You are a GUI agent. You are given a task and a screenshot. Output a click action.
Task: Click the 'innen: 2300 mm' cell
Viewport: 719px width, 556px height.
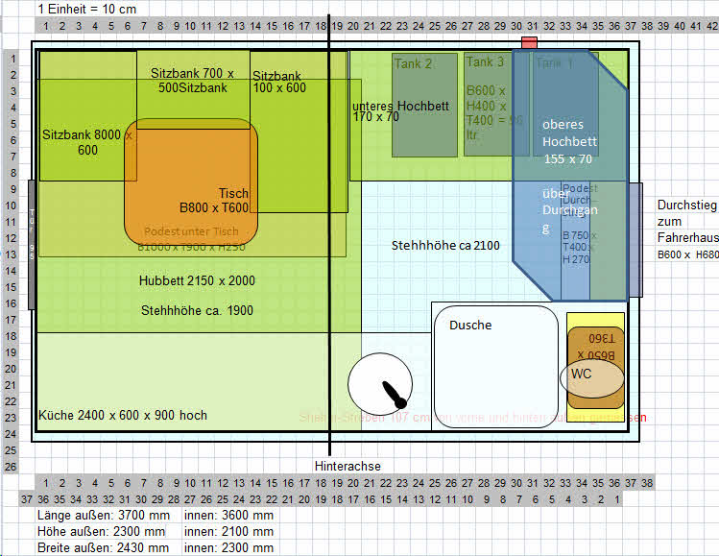point(228,547)
